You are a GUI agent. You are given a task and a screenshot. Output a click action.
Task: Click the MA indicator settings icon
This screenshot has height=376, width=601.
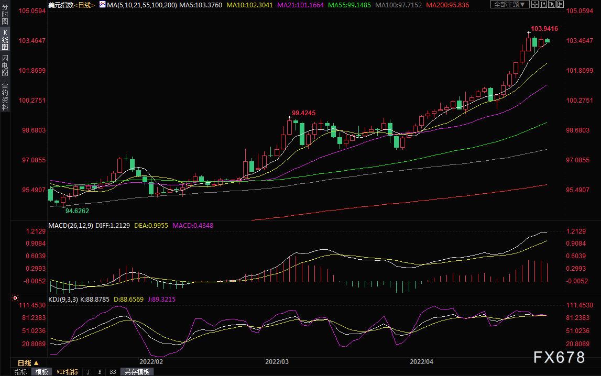(x=102, y=5)
